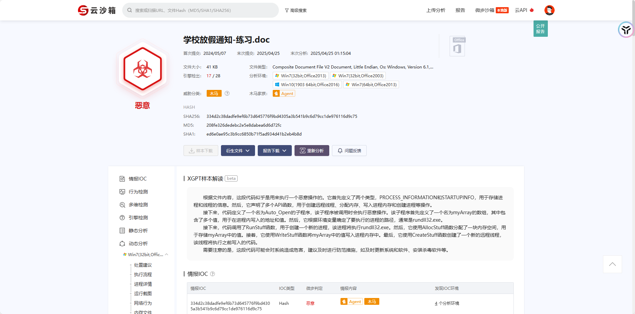This screenshot has width=635, height=314.
Task: Click the help icon next to 情报IOC heading
Action: (212, 274)
